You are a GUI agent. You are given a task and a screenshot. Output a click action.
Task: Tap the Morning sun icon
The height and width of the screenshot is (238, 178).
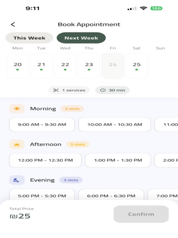pyautogui.click(x=17, y=109)
